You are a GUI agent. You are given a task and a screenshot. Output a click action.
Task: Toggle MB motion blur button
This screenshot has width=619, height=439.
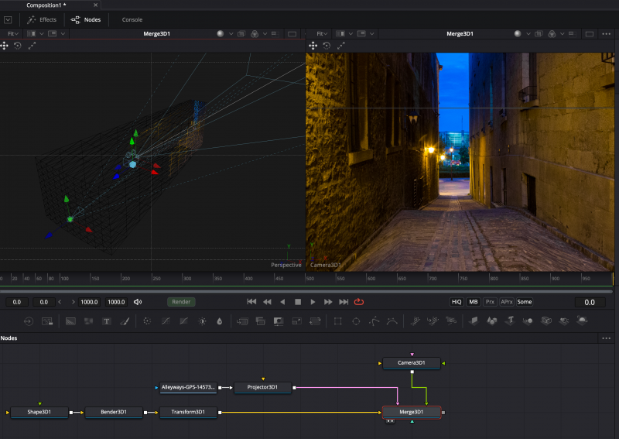coord(474,302)
